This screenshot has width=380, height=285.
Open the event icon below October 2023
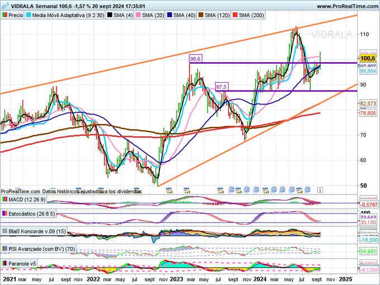point(239,190)
